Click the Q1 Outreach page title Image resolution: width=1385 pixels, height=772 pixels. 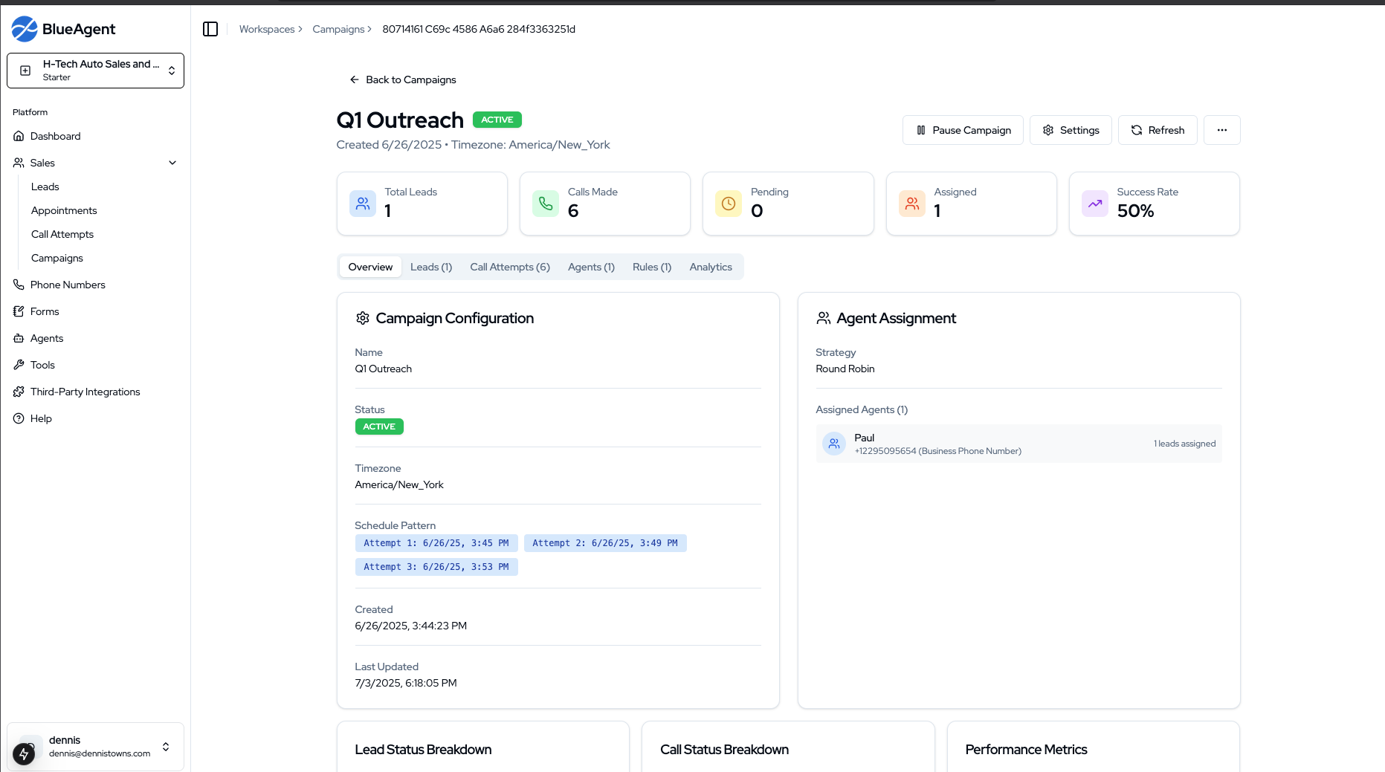click(400, 120)
